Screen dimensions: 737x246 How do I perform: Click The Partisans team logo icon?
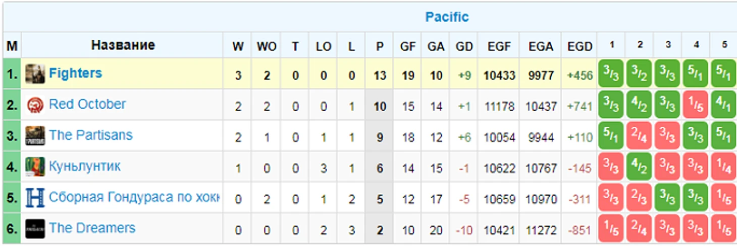coord(35,136)
